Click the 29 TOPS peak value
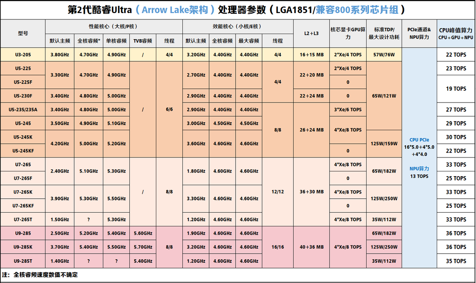The image size is (476, 283). pyautogui.click(x=456, y=123)
